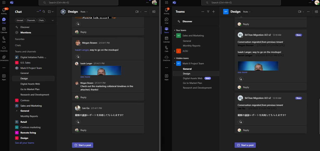Open Chat in right Teams window rail

167,21
